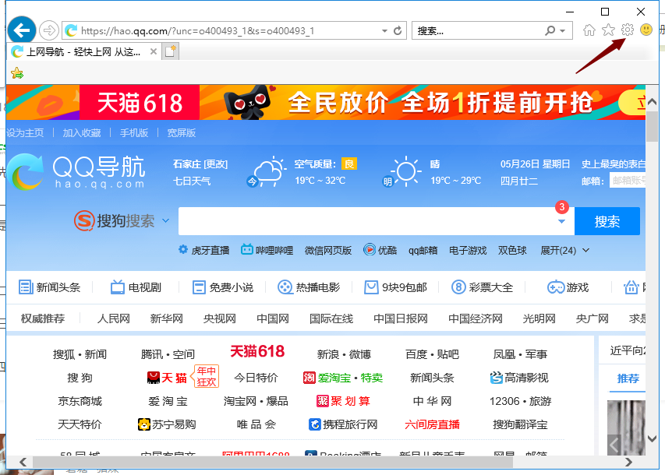Open the 百度 · 贴吧 link
This screenshot has height=475, width=665.
point(432,354)
